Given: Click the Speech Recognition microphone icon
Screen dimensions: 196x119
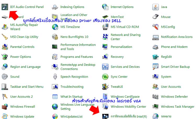Looking at the screenshot, I should 55,76.
